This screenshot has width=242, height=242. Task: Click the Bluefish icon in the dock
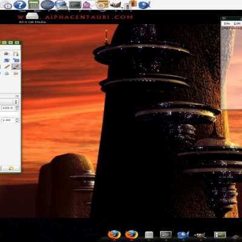coord(183,235)
